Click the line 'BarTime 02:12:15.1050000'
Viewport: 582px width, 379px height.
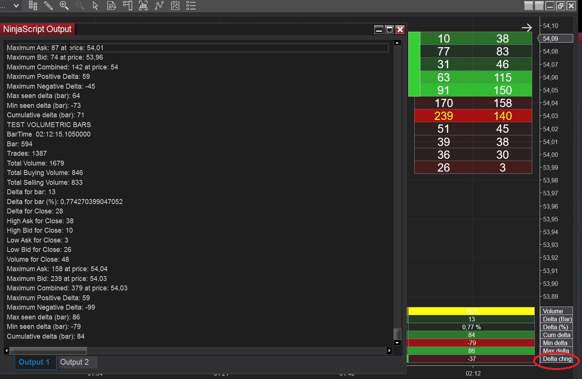click(x=49, y=134)
